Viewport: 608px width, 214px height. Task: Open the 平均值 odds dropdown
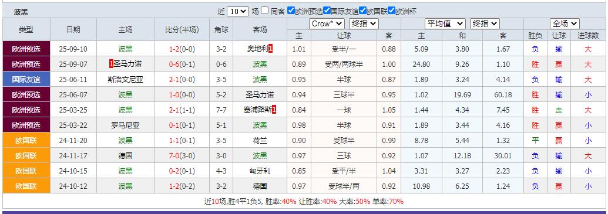coord(445,23)
